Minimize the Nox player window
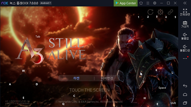191x107 pixels. click(162, 3)
